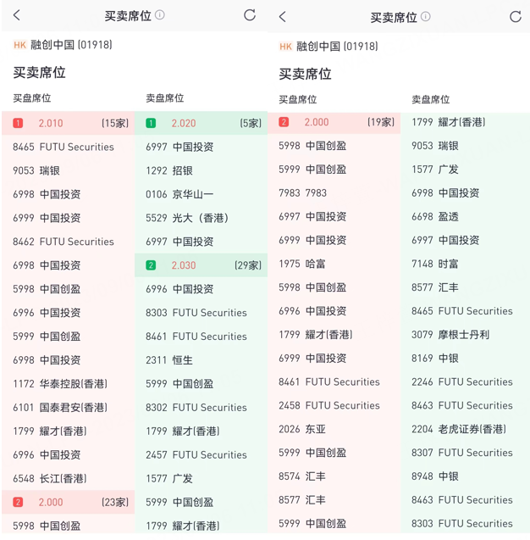Open the info icon beside left 买卖席位 title
The height and width of the screenshot is (540, 530).
159,14
